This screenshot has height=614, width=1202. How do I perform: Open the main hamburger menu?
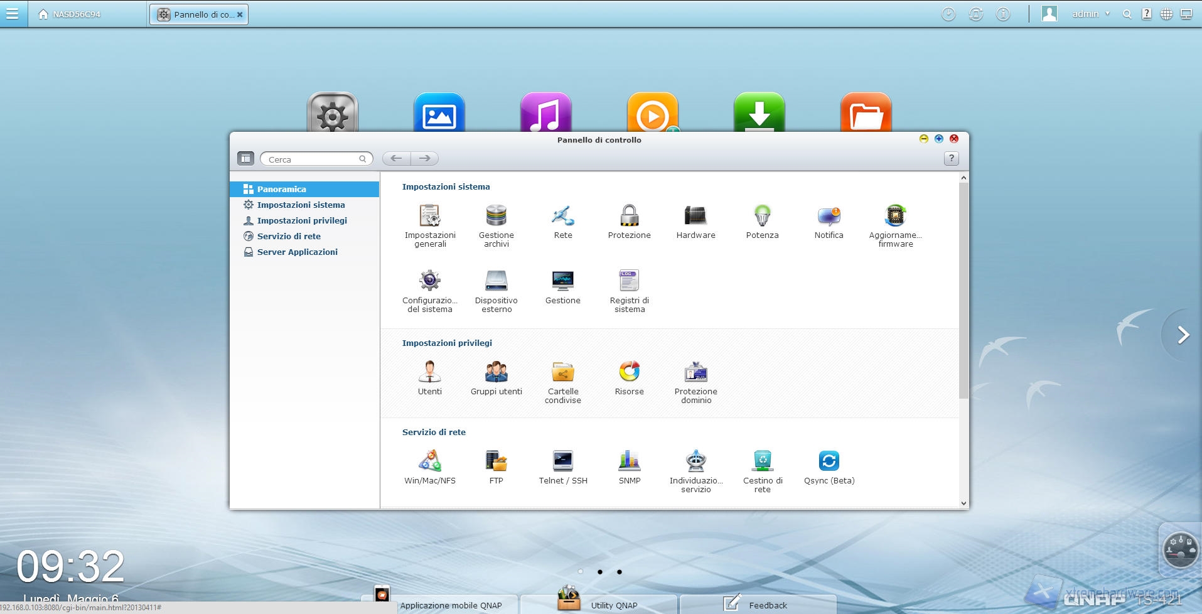click(x=13, y=14)
